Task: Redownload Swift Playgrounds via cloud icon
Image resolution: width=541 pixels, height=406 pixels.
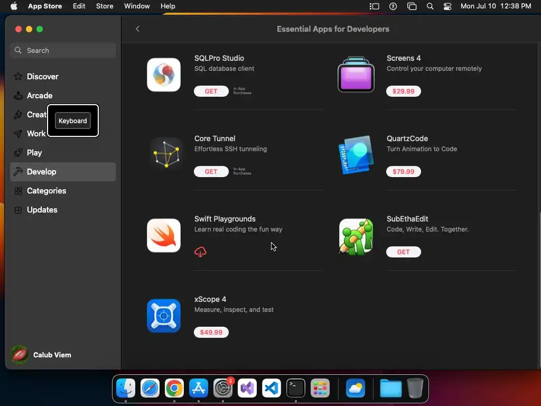Action: [200, 252]
